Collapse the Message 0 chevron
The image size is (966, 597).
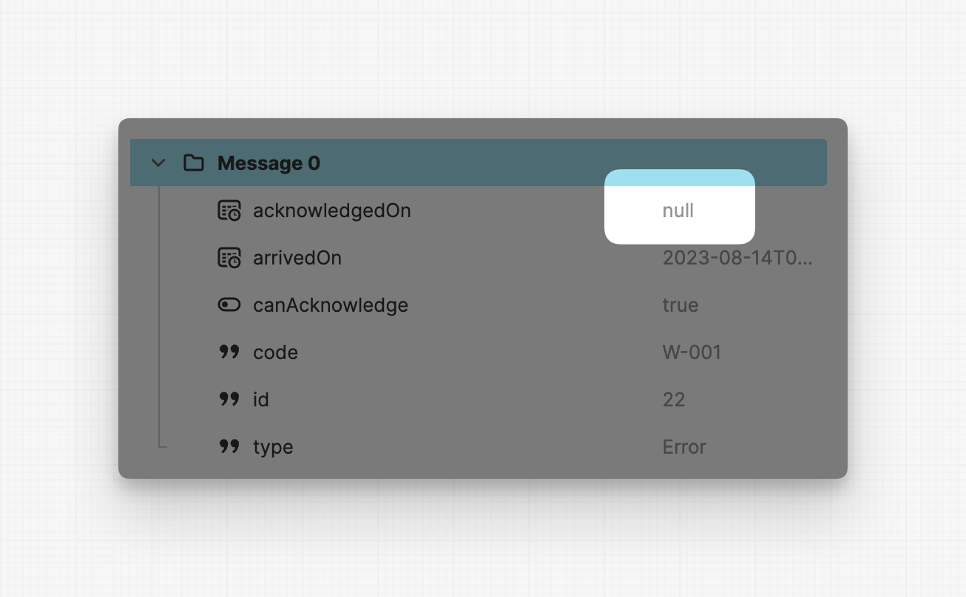tap(158, 163)
